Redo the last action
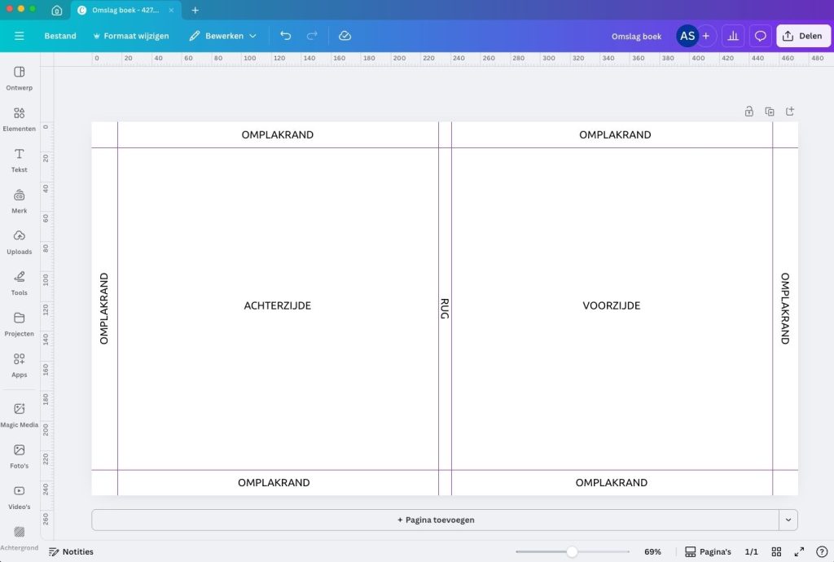834x562 pixels. (x=312, y=36)
